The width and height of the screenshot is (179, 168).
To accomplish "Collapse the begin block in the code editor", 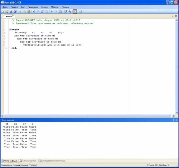I will click(x=10, y=29).
